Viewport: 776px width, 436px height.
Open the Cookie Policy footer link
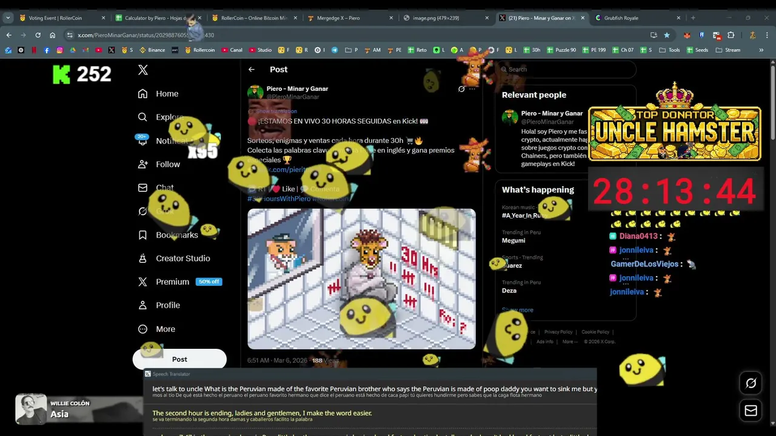tap(595, 332)
